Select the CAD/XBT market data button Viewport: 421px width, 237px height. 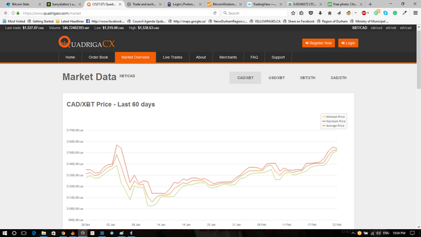tap(245, 78)
